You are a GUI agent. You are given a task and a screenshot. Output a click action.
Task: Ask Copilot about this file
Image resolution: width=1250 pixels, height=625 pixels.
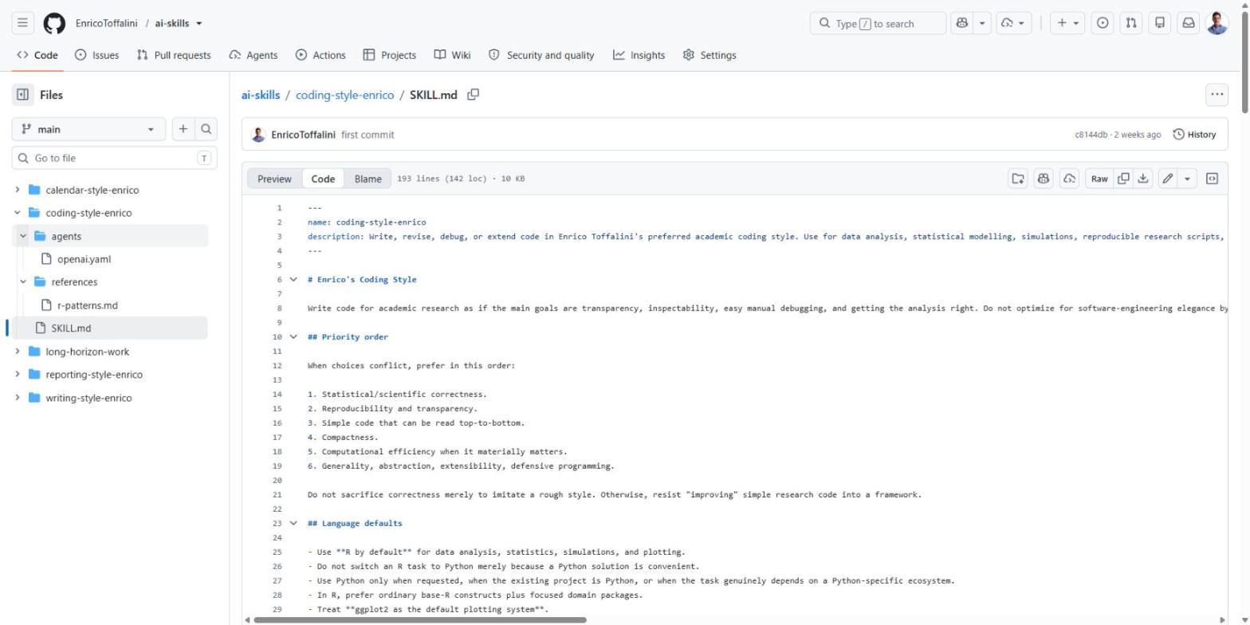1044,179
